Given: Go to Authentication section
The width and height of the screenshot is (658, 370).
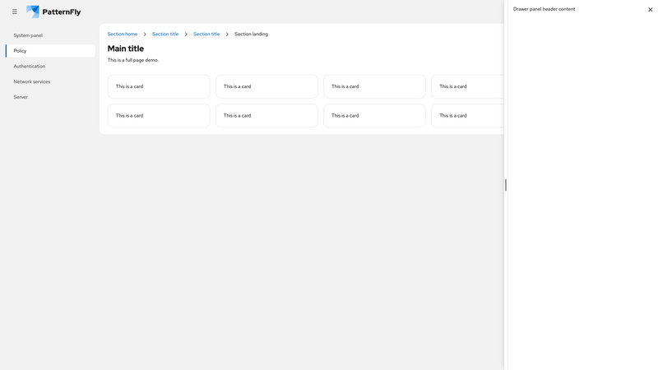Looking at the screenshot, I should (x=50, y=67).
